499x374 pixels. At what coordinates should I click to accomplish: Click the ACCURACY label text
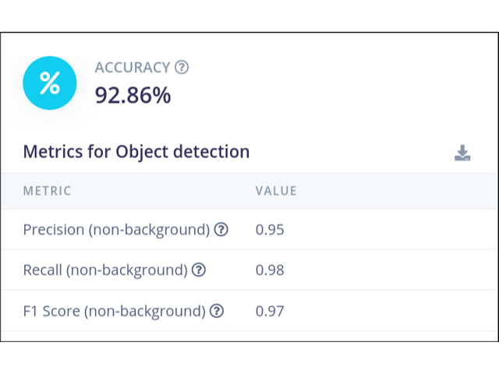(x=133, y=68)
